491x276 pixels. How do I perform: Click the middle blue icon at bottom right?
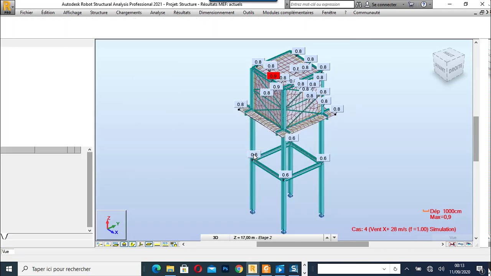460,244
